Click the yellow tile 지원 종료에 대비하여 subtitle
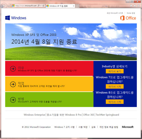142x139 pixels. pos(41,86)
